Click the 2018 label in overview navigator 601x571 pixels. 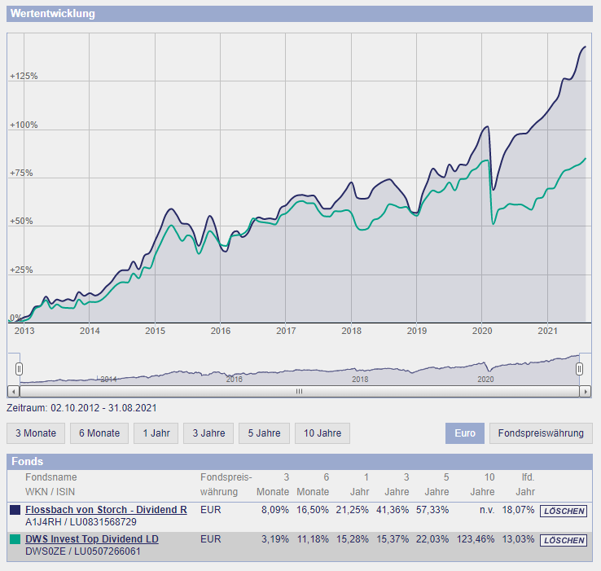[x=360, y=380]
